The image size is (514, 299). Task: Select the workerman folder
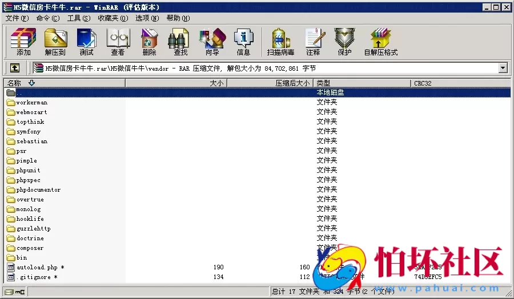[x=32, y=103]
